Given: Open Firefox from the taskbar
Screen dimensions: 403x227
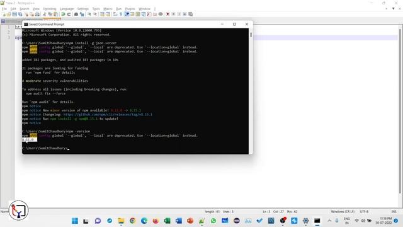Looking at the screenshot, I should [x=156, y=221].
